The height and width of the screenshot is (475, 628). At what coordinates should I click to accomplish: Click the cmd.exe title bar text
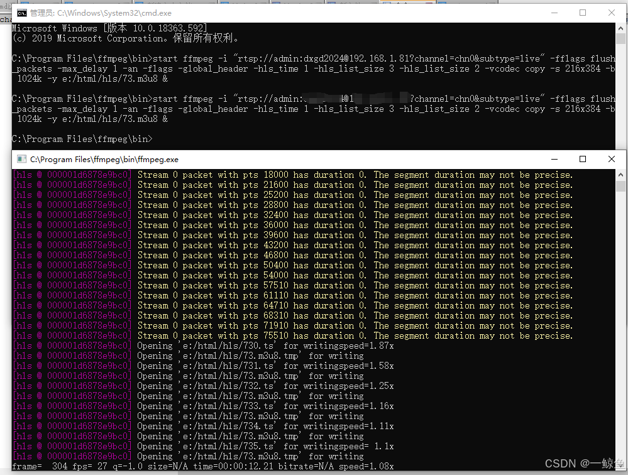pos(101,13)
